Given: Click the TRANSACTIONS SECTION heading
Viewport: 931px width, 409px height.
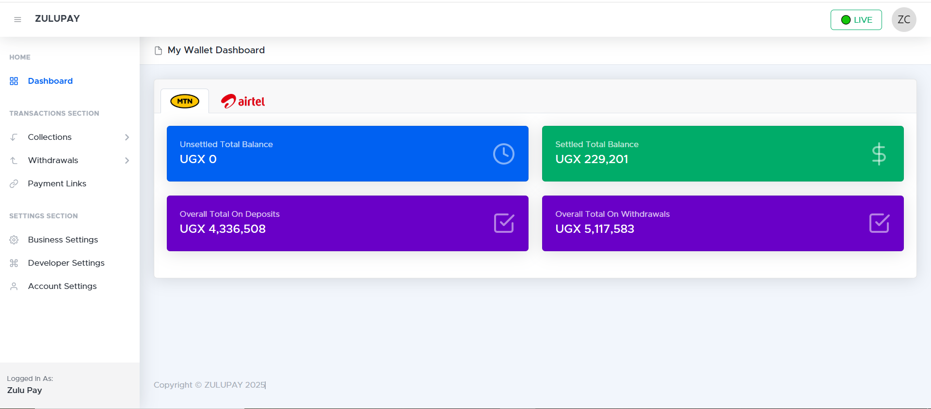Looking at the screenshot, I should [54, 113].
